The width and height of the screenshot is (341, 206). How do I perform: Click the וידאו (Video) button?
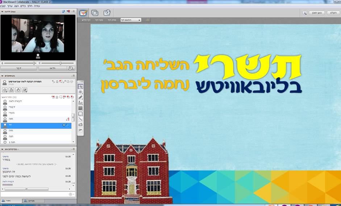click(x=53, y=68)
